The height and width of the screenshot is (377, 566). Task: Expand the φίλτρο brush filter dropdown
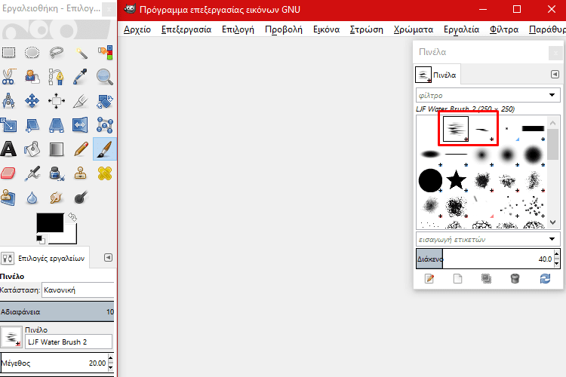pos(552,95)
